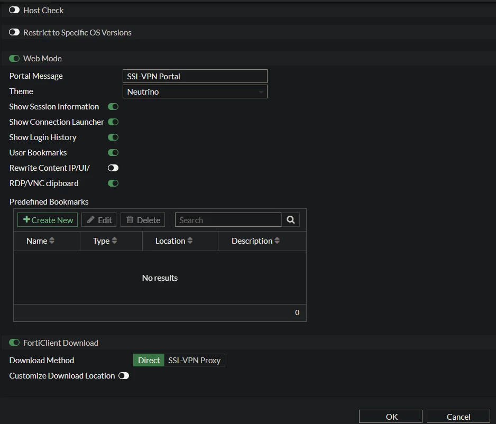The width and height of the screenshot is (496, 424).
Task: Enable Customize Download Location switch
Action: 124,375
